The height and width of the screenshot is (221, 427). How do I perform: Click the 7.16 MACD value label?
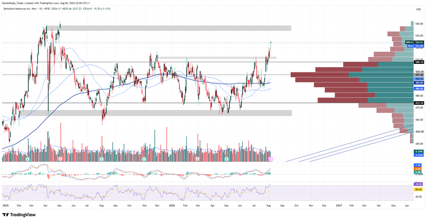click(x=418, y=165)
